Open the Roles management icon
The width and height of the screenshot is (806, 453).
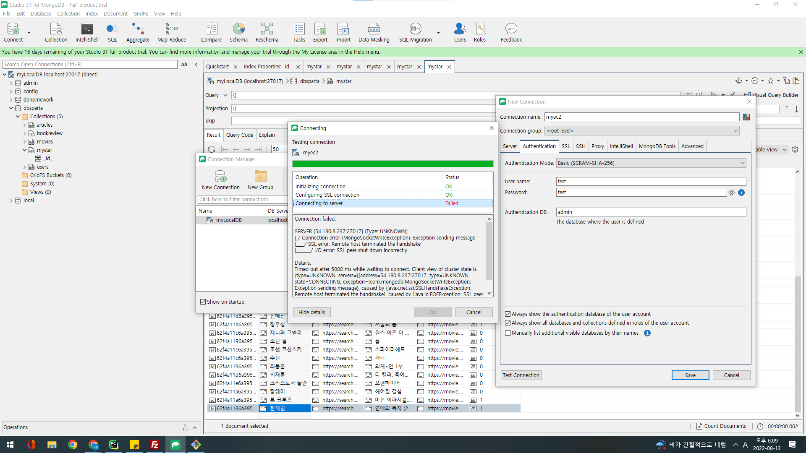[x=479, y=32]
